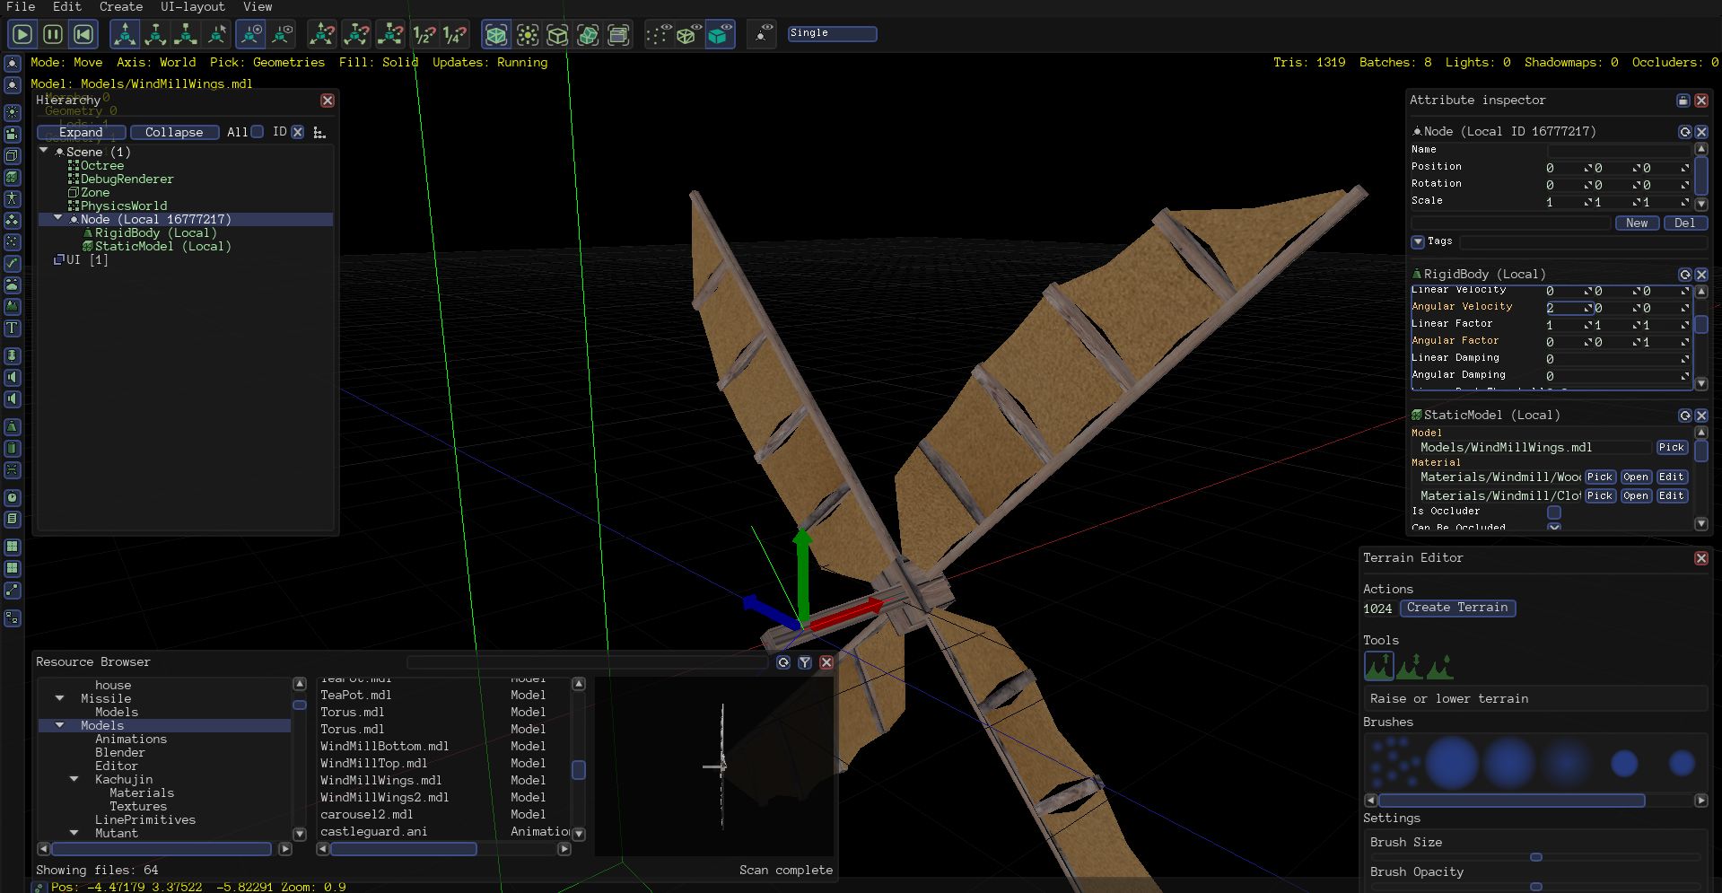Click the create Zone icon in left sidebar
Viewport: 1722px width, 893px height.
click(x=13, y=156)
